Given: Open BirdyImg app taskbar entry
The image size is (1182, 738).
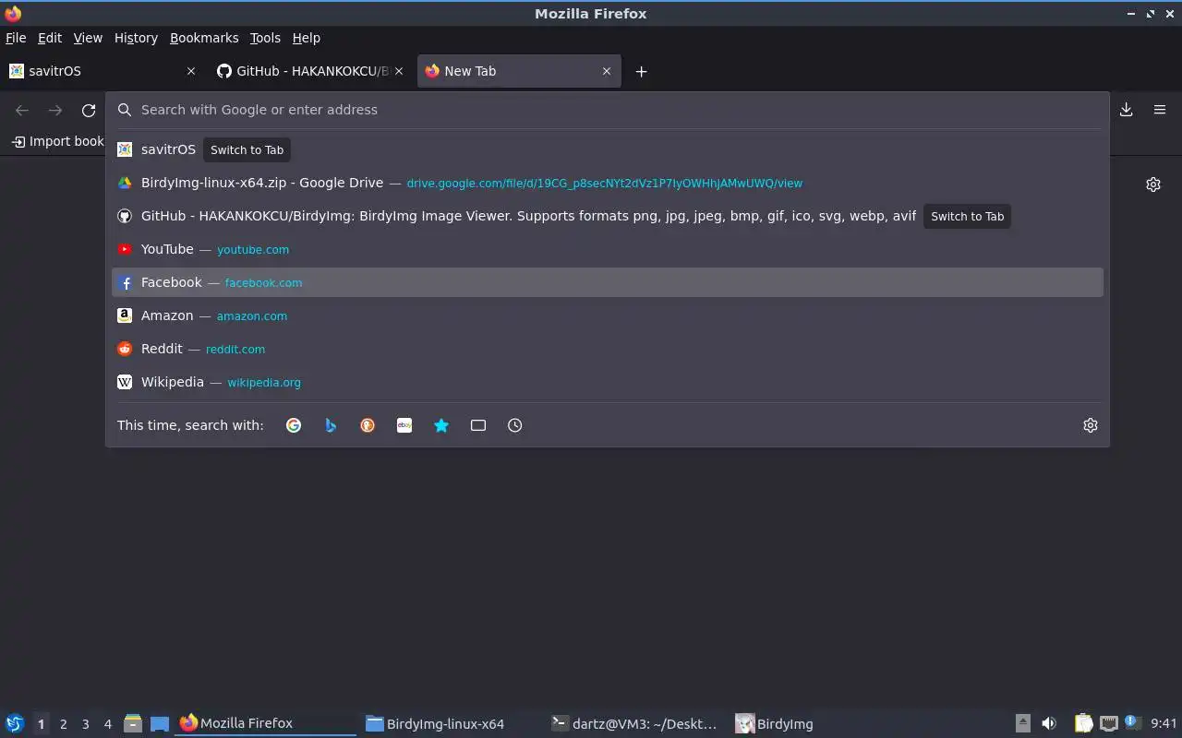Looking at the screenshot, I should point(823,723).
